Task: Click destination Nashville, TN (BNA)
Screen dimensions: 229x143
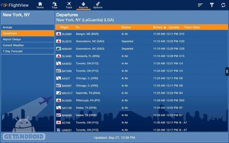Action: coord(88,93)
